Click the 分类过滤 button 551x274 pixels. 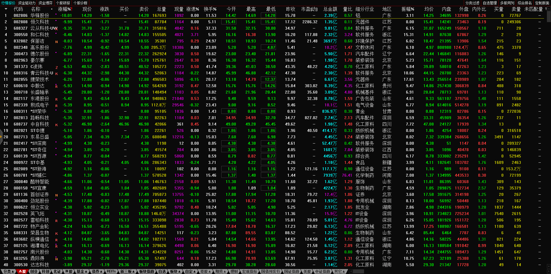click(472, 3)
